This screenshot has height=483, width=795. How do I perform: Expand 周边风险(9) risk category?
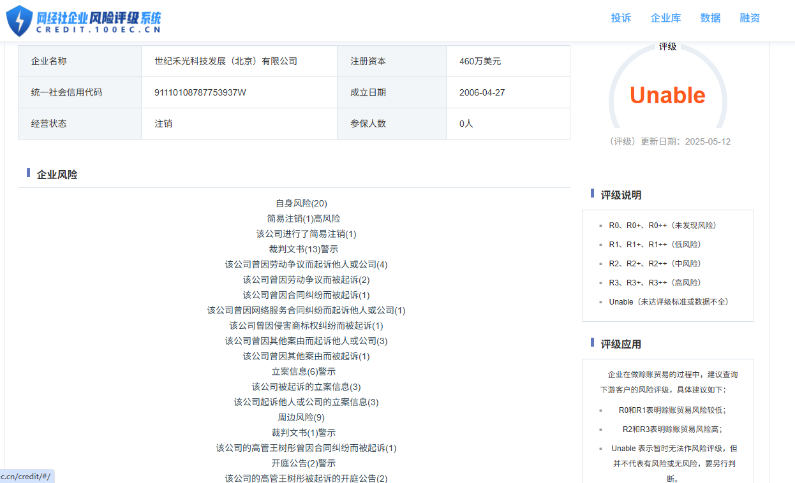(x=301, y=417)
